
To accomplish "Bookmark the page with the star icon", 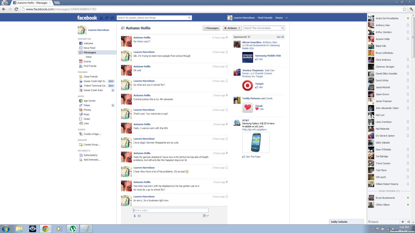I will (x=404, y=9).
